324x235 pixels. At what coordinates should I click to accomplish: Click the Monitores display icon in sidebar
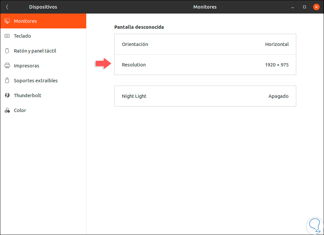(x=7, y=21)
